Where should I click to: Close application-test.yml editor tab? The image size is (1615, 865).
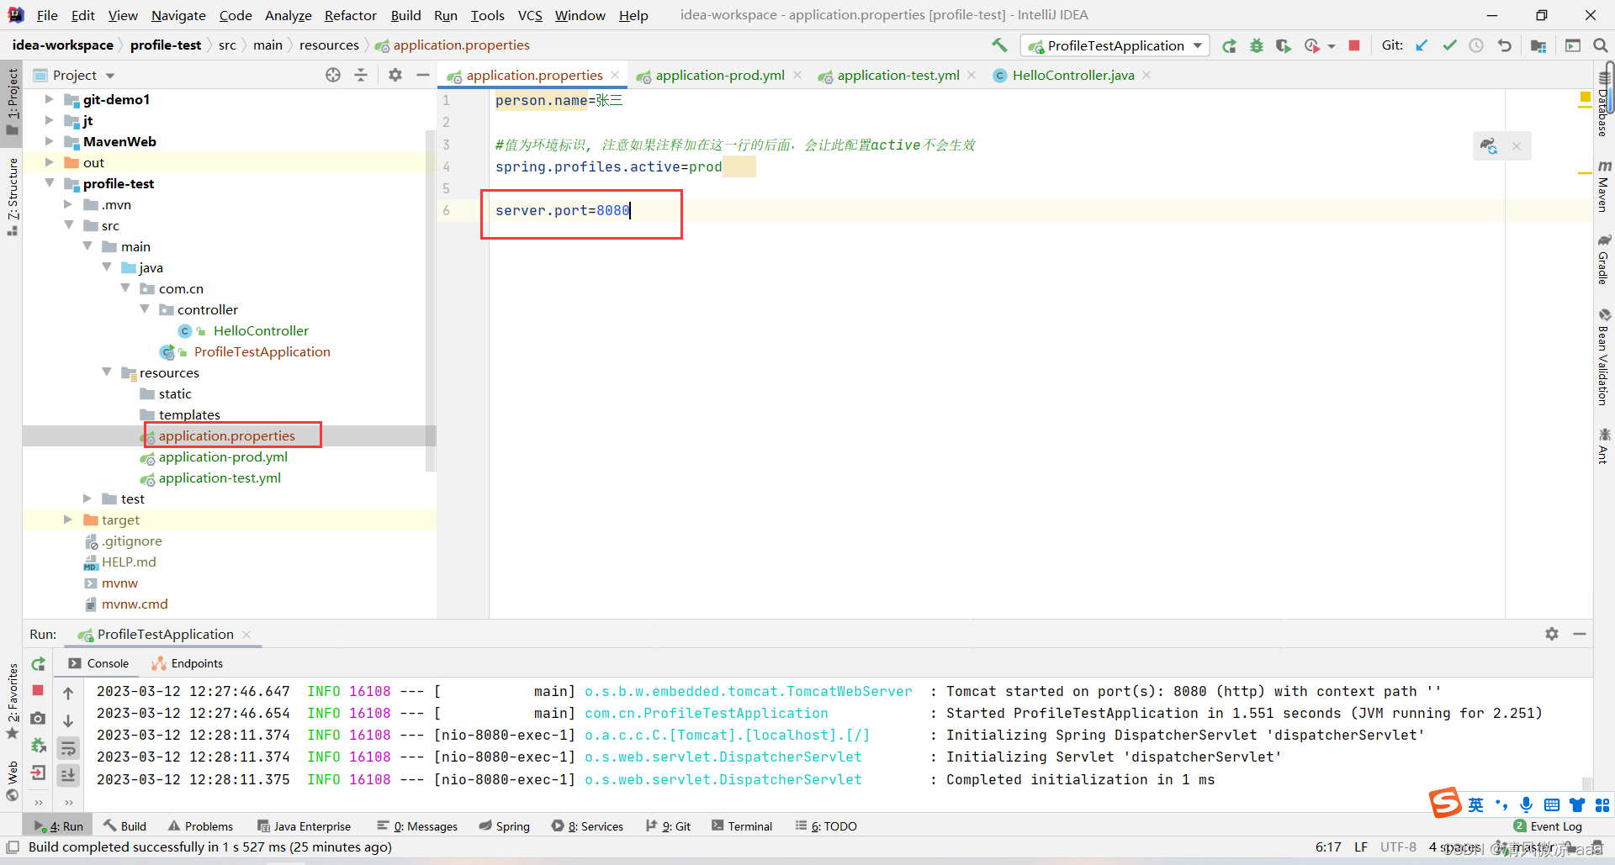(972, 75)
